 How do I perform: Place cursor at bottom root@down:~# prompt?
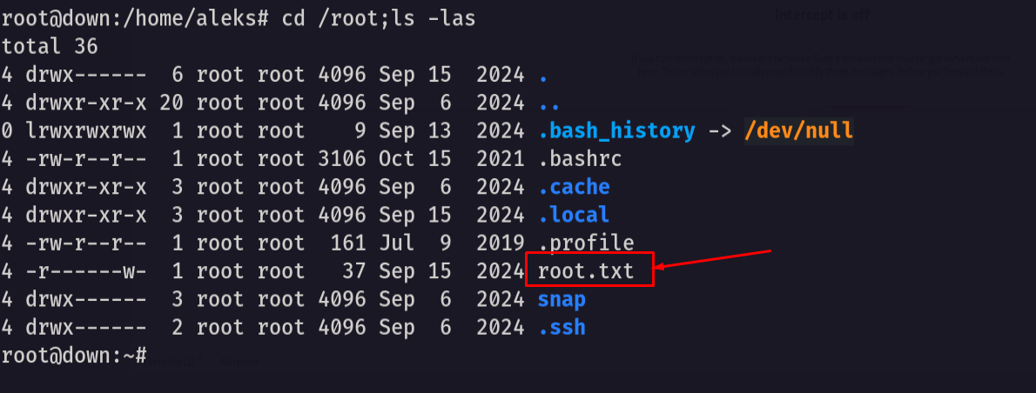pyautogui.click(x=74, y=356)
